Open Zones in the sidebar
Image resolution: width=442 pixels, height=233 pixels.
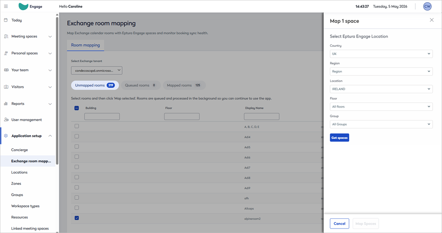[x=16, y=184]
